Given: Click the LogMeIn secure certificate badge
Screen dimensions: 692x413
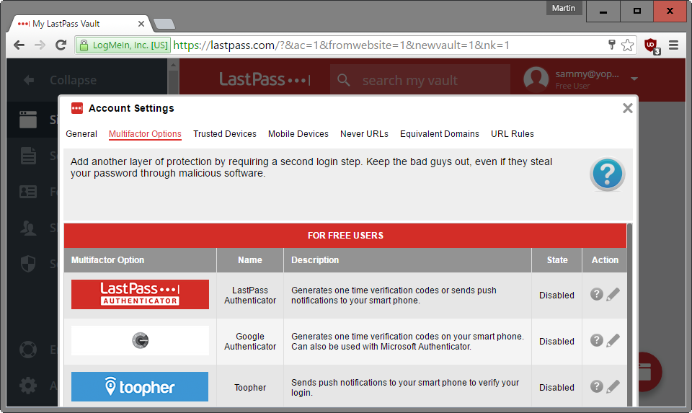Looking at the screenshot, I should coord(123,45).
